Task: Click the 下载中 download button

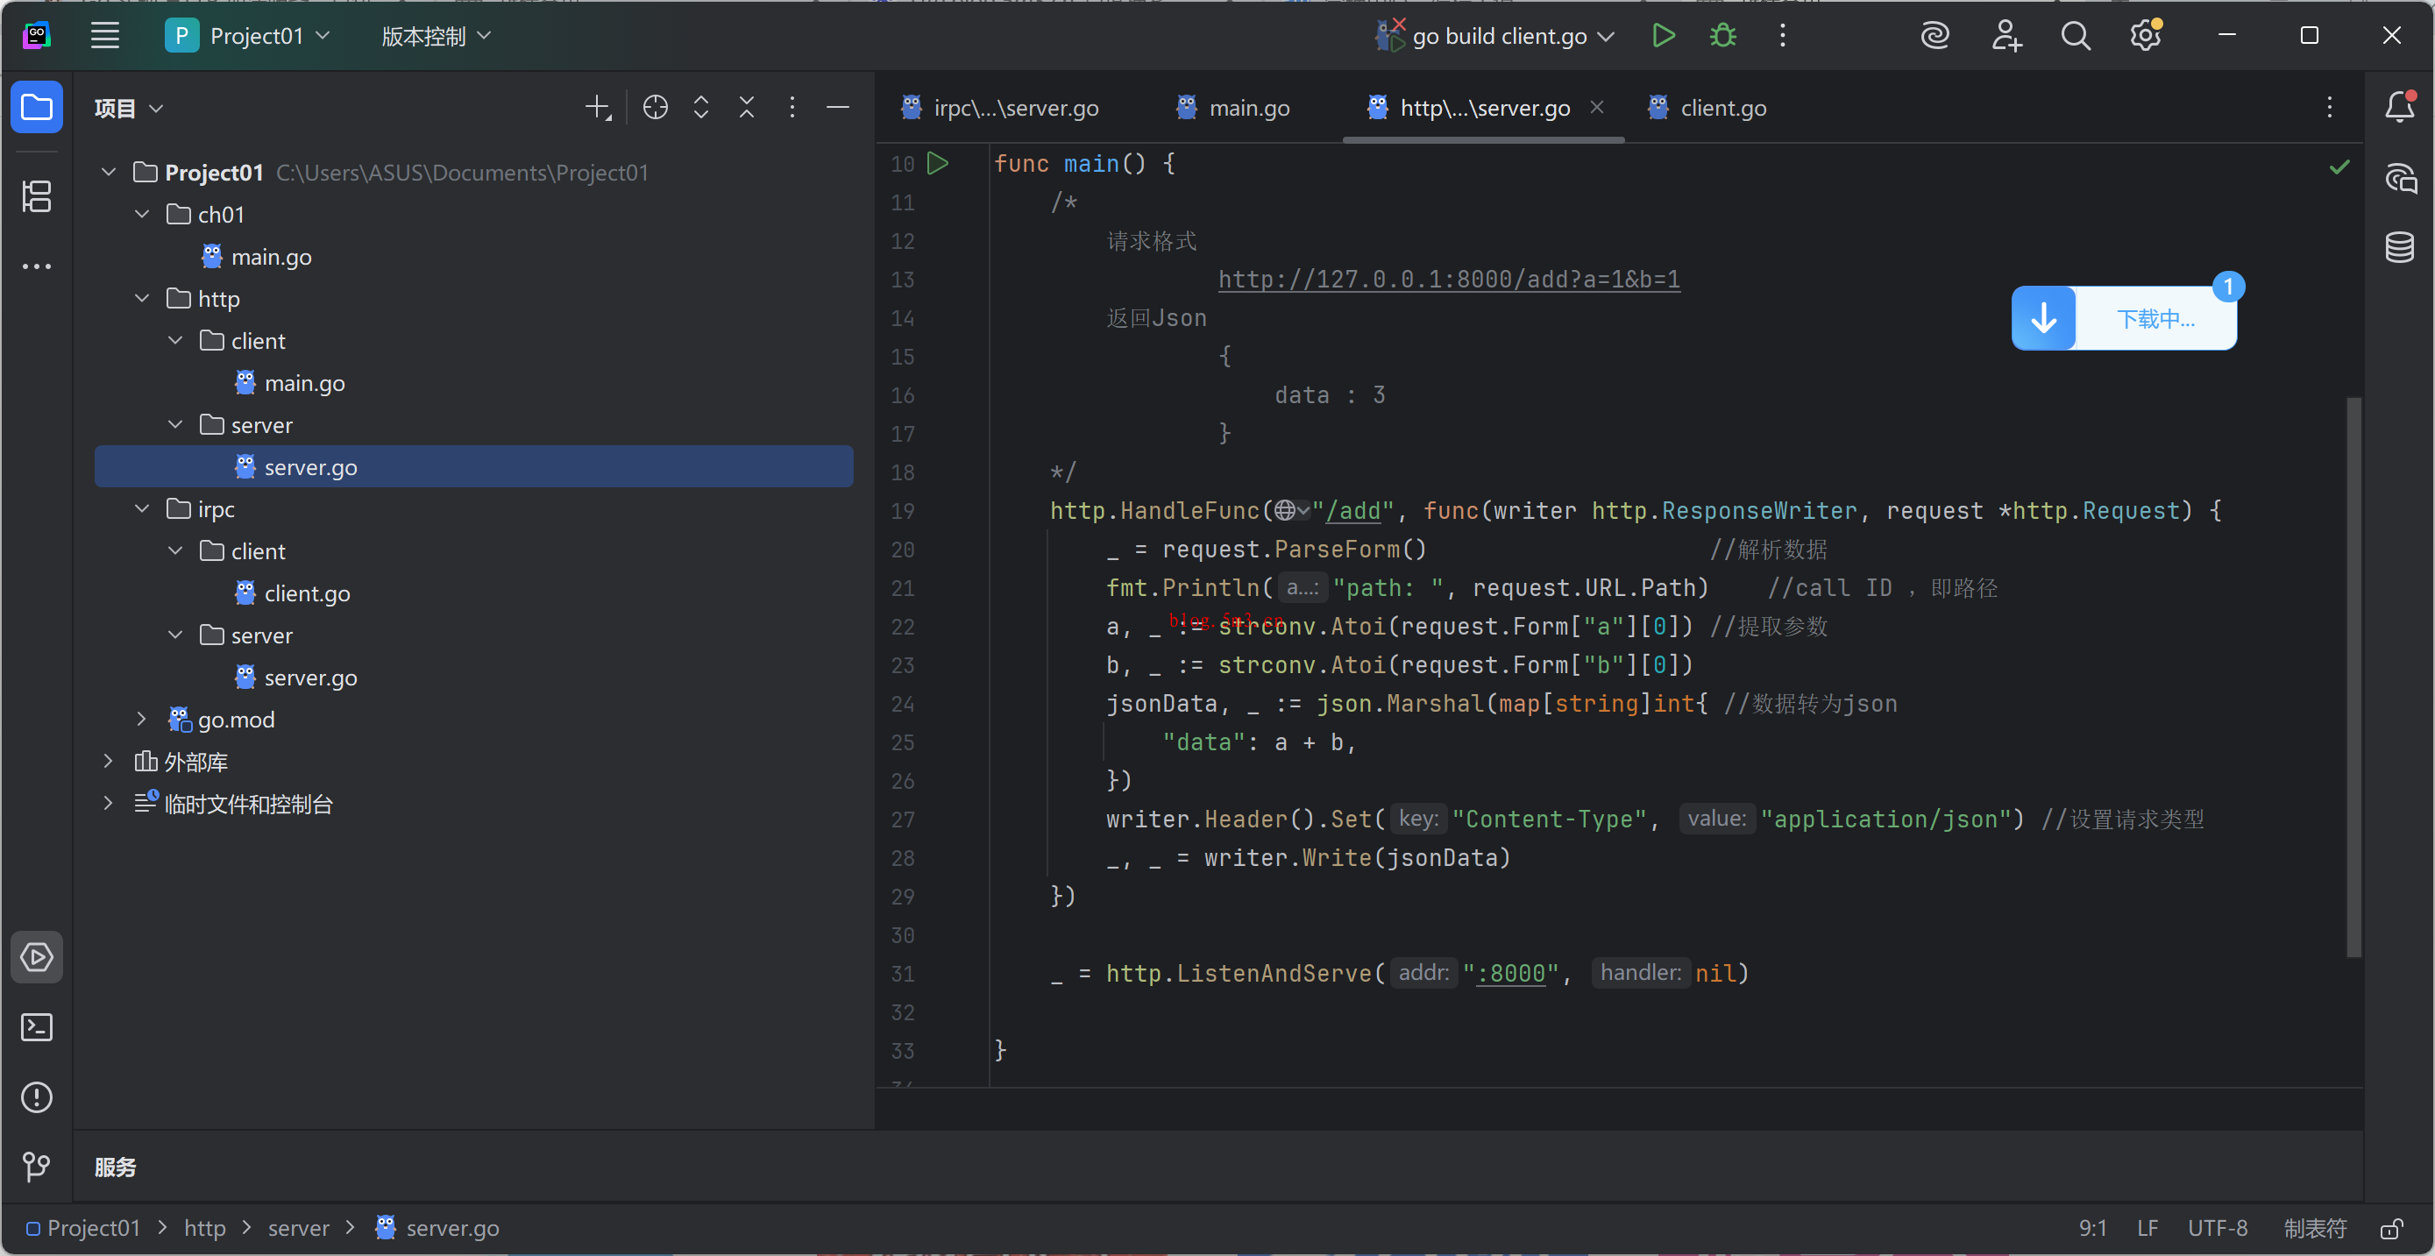Action: coord(2124,318)
